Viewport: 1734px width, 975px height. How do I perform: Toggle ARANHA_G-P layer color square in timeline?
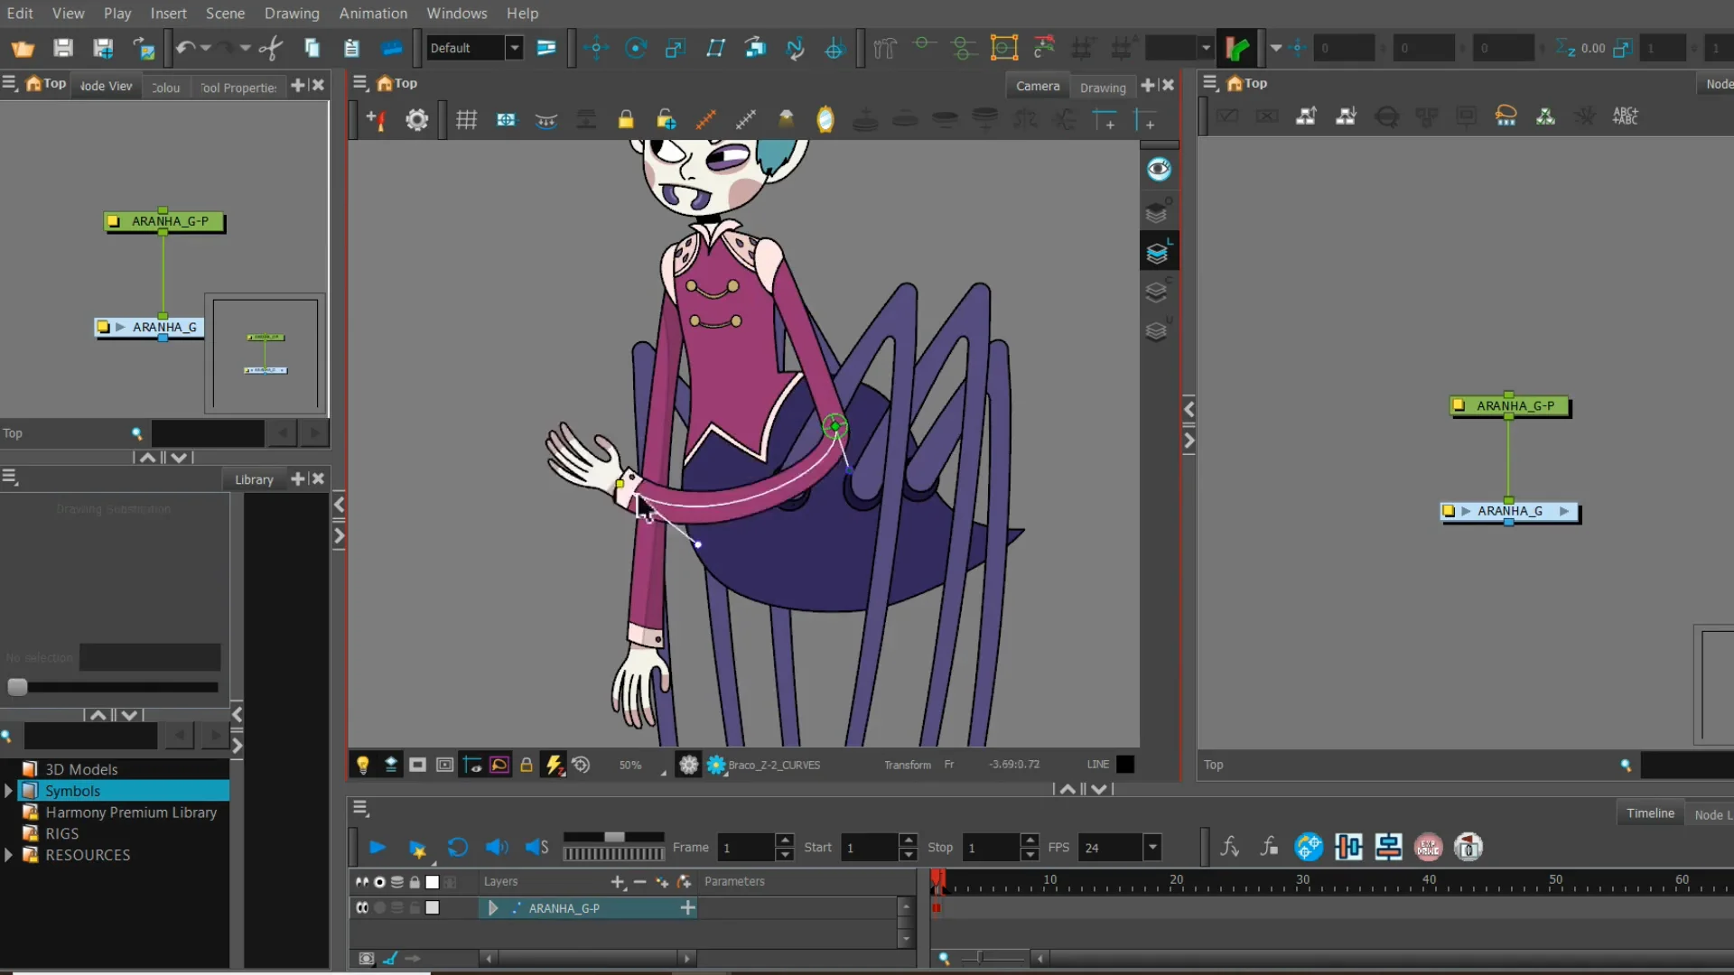pos(433,907)
